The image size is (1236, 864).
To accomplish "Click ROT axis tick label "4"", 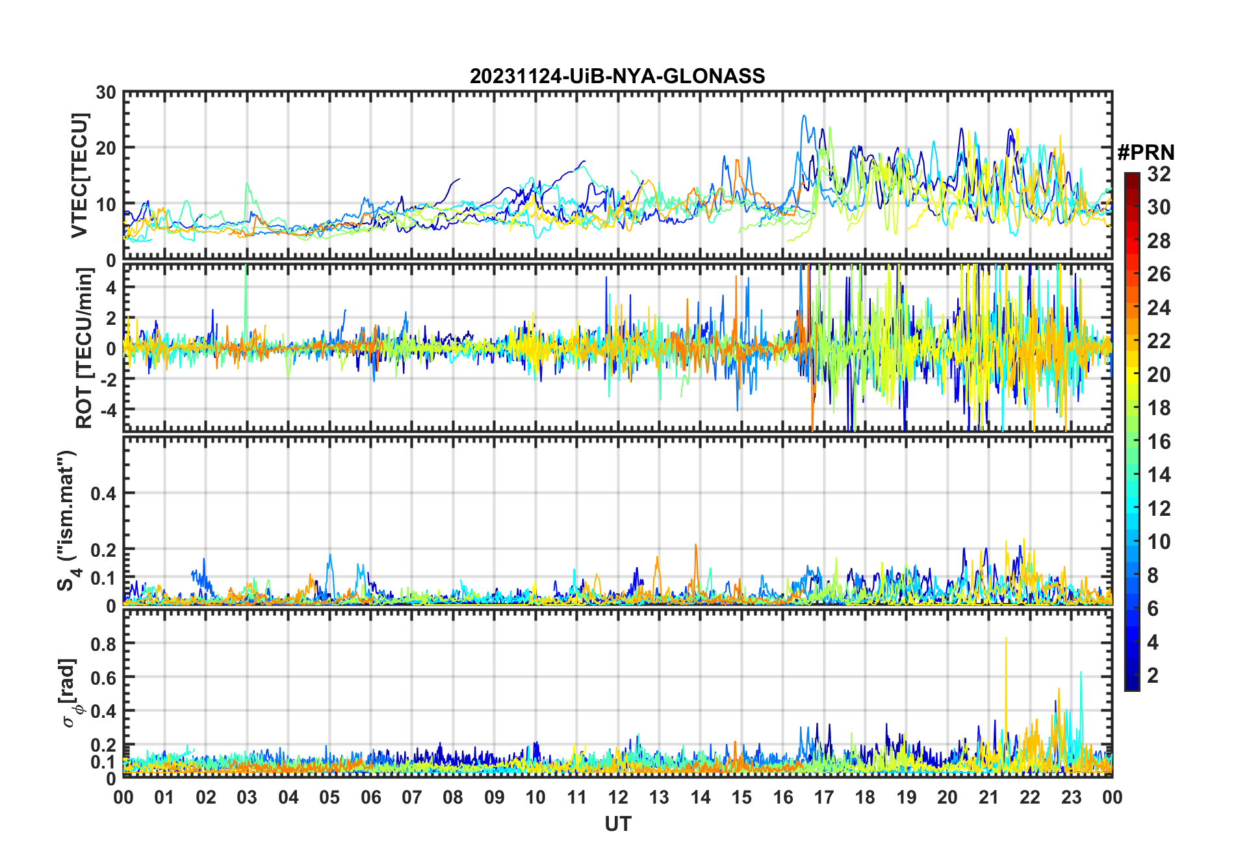I will 111,287.
